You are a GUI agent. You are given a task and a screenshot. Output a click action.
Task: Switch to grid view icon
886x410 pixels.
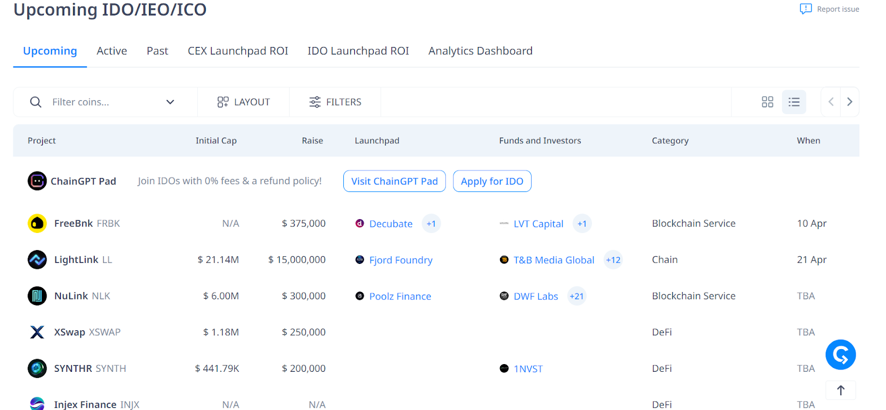[x=767, y=102]
